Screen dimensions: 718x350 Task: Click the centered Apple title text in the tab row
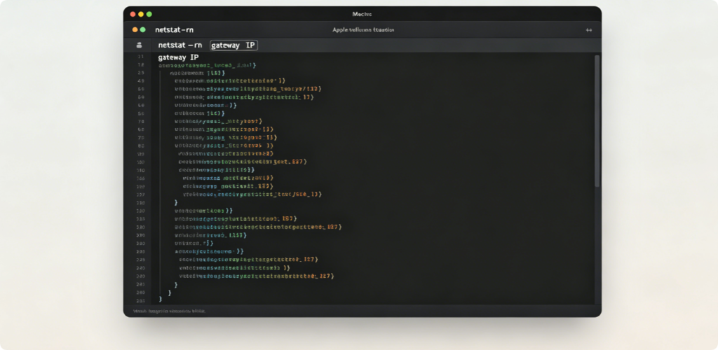[363, 29]
